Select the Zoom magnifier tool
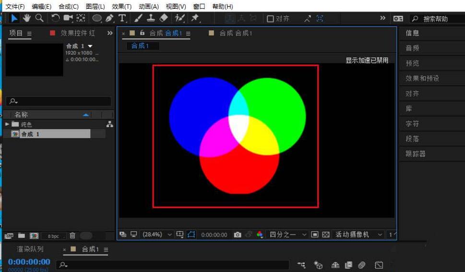Screen dimensions: 465x272 39,18
